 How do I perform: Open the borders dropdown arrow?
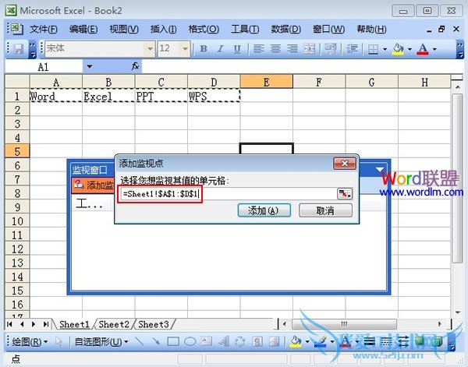pos(385,49)
